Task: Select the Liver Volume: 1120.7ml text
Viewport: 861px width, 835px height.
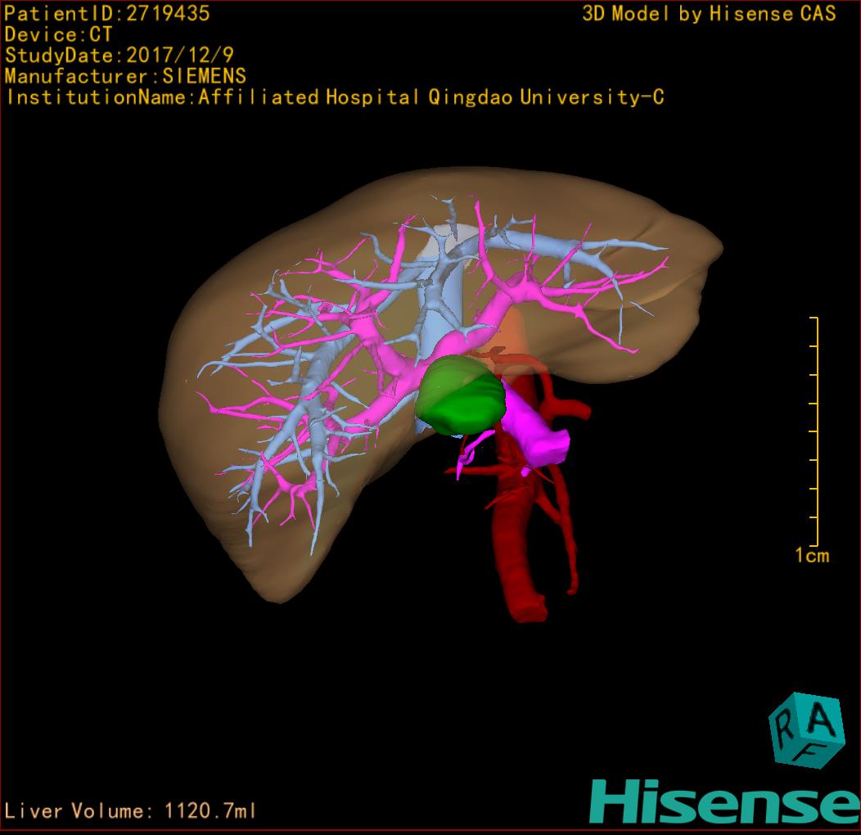Action: 129,810
